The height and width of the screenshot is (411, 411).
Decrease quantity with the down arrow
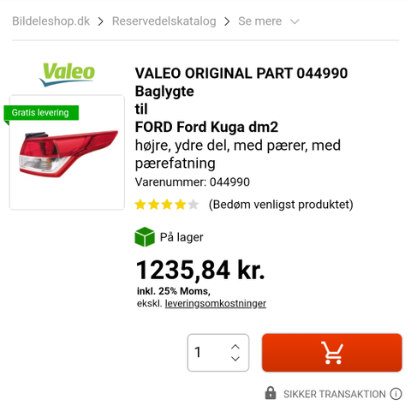235,359
